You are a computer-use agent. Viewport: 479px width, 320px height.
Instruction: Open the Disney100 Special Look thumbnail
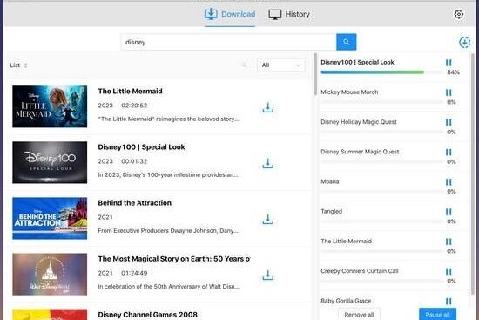(50, 162)
